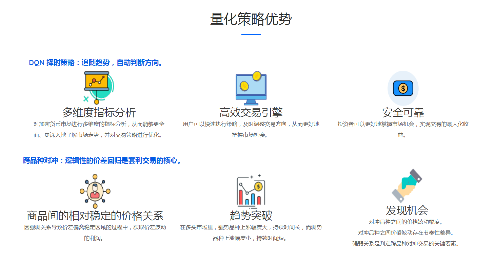Image resolution: width=495 pixels, height=266 pixels.
Task: Click the 量化策略优势 page heading
Action: 251,19
